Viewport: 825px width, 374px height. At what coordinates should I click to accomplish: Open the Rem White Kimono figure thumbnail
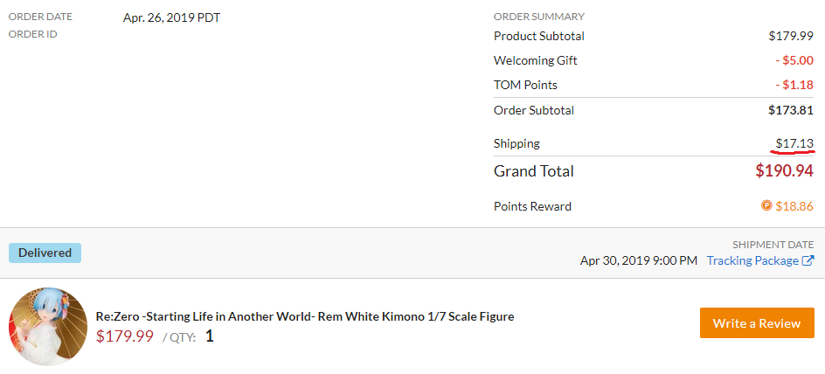(40, 326)
